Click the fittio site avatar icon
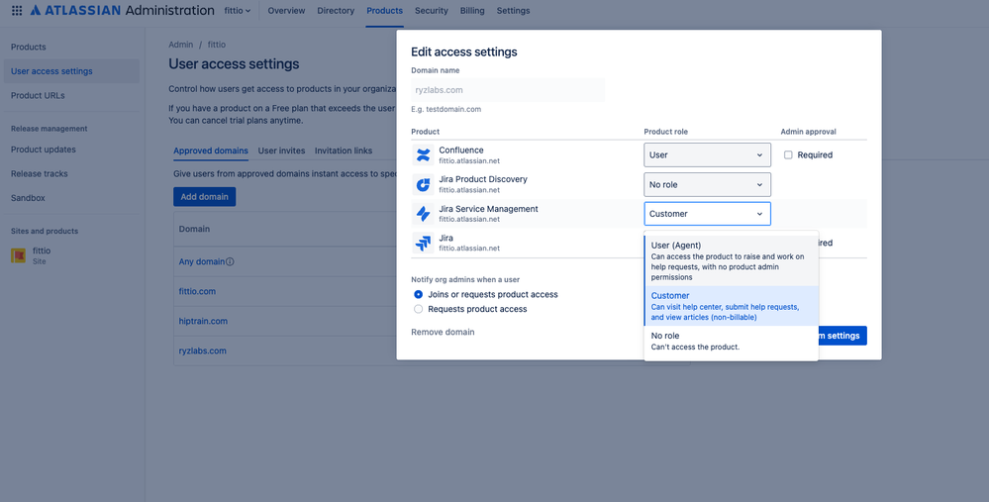 [x=19, y=255]
